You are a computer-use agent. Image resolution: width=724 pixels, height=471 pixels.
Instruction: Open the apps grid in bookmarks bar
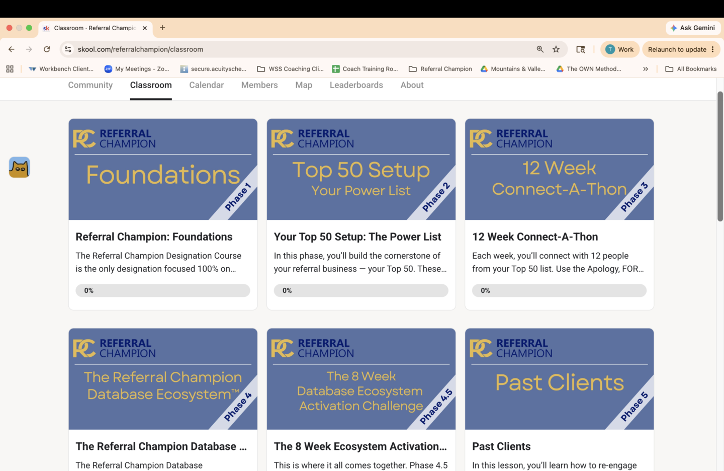coord(10,69)
